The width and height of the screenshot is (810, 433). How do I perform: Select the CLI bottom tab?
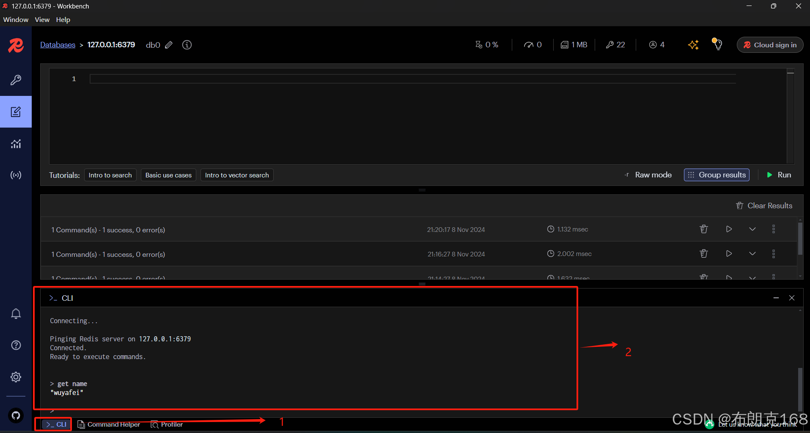point(56,424)
